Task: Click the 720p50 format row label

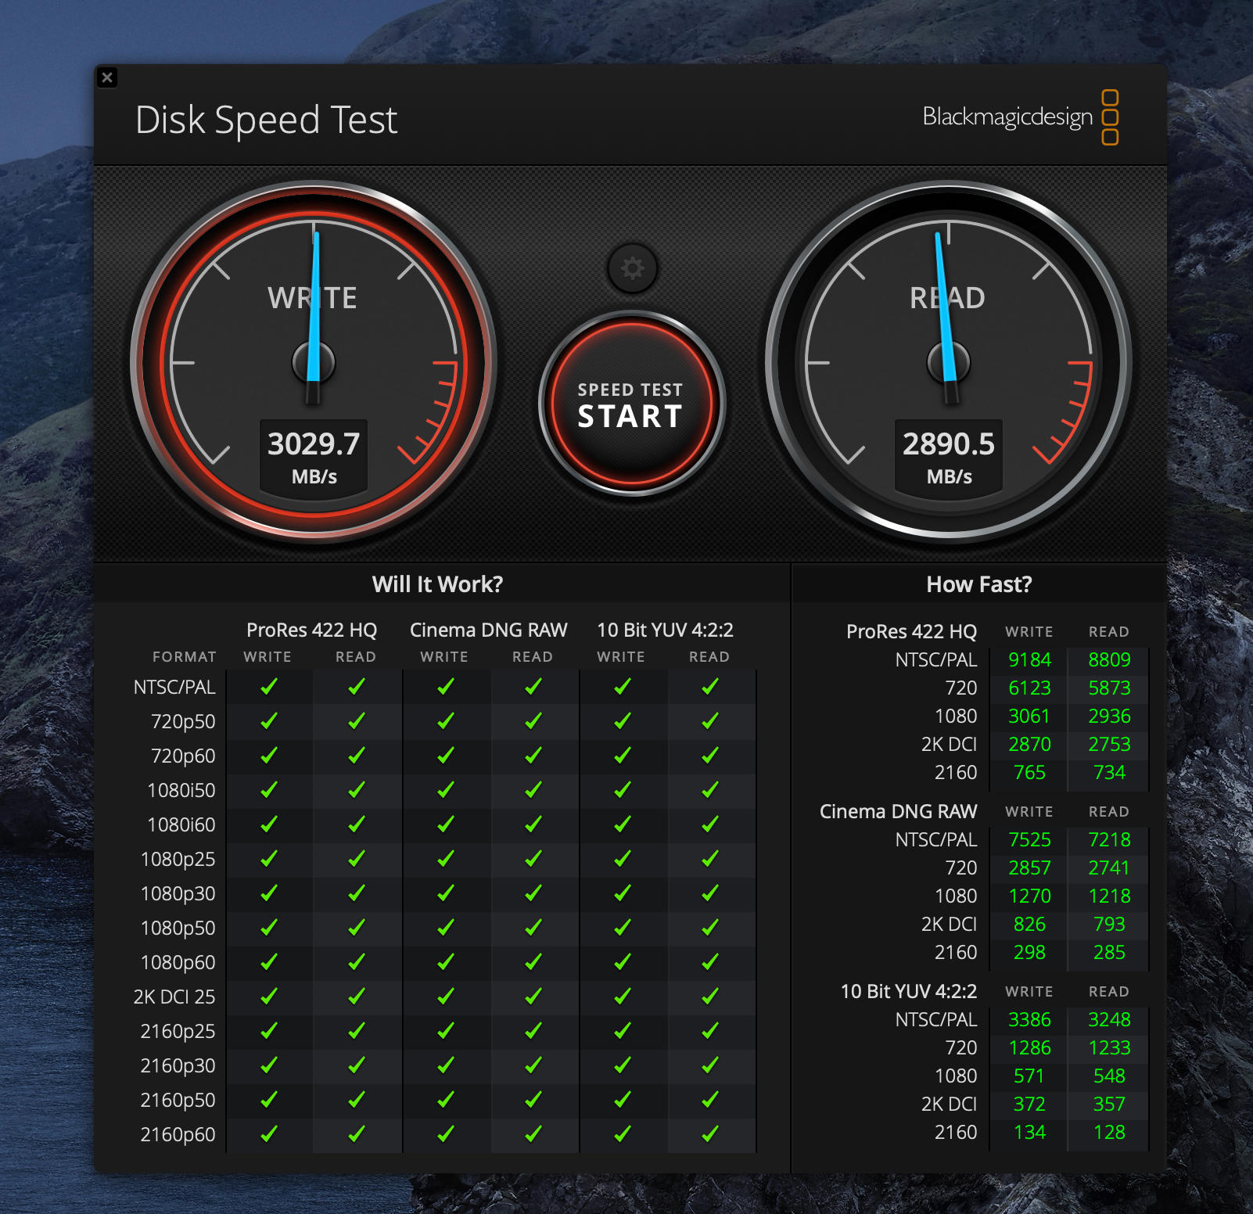Action: 183,721
